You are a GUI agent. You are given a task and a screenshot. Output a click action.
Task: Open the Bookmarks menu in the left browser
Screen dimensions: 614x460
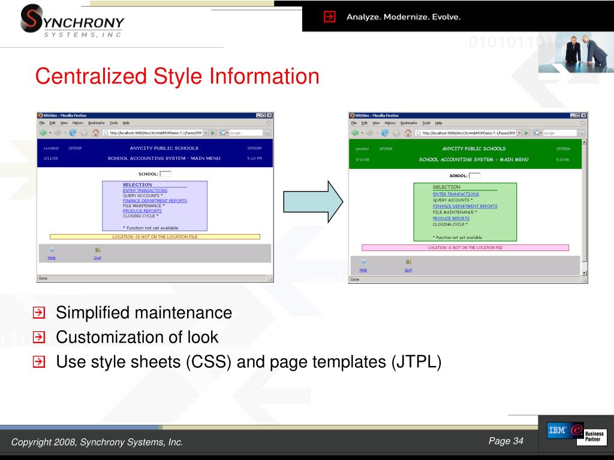[x=97, y=123]
